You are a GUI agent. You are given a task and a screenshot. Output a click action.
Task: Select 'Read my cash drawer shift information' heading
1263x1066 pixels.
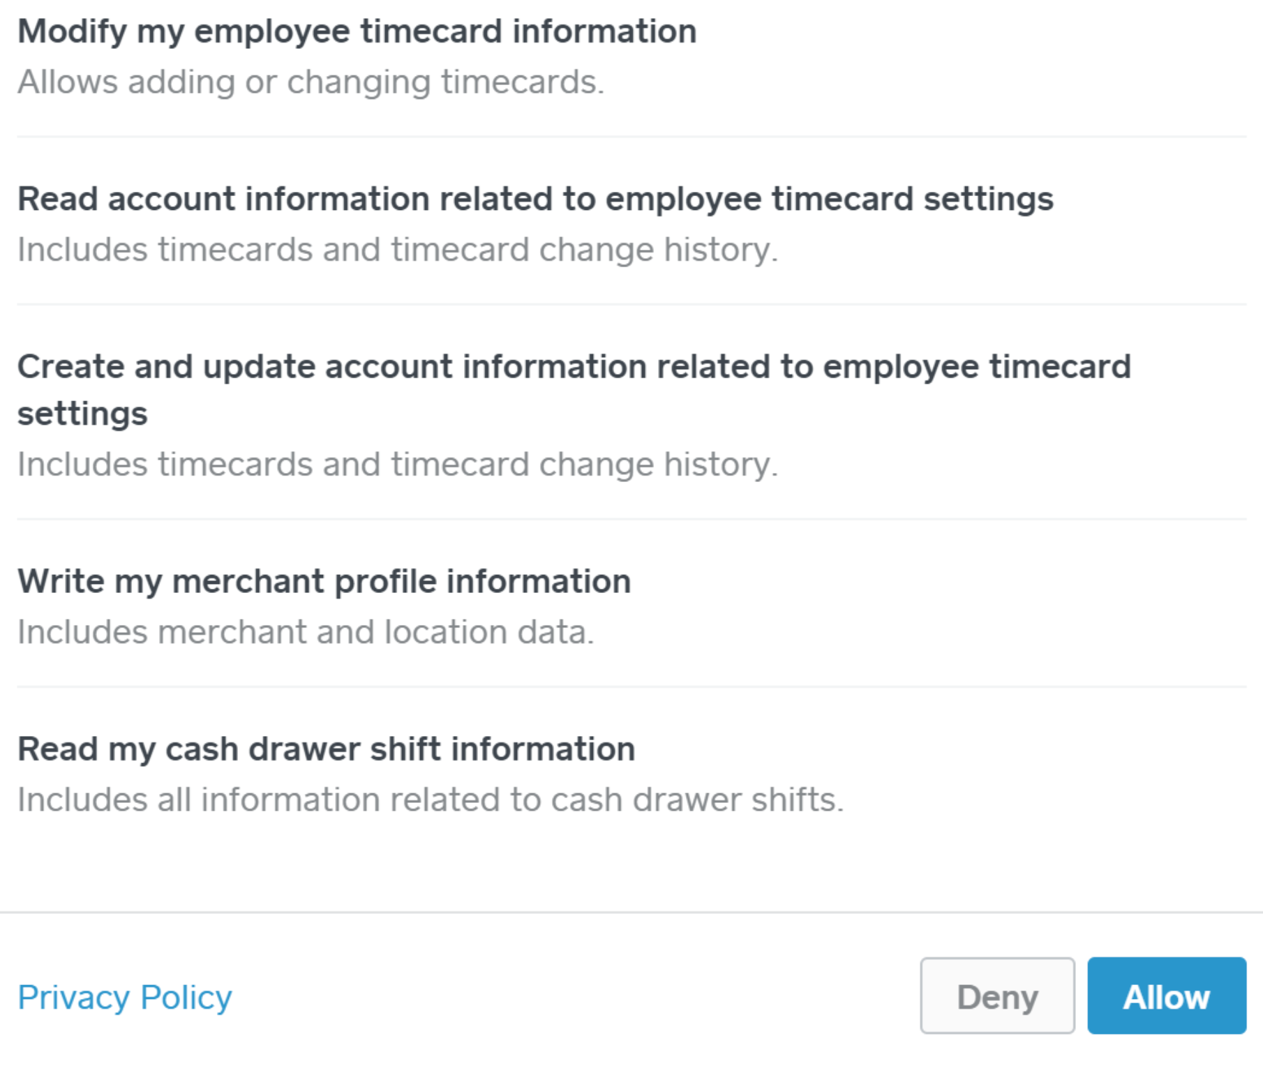[x=326, y=749]
